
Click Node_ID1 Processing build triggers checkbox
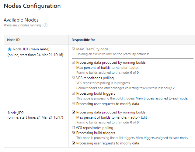[x=74, y=93]
